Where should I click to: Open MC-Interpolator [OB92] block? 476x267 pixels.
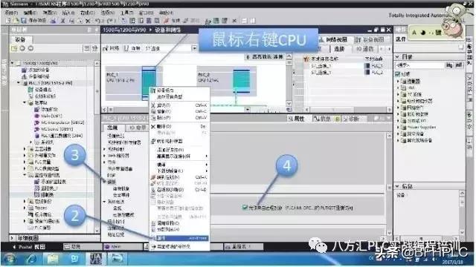59,122
